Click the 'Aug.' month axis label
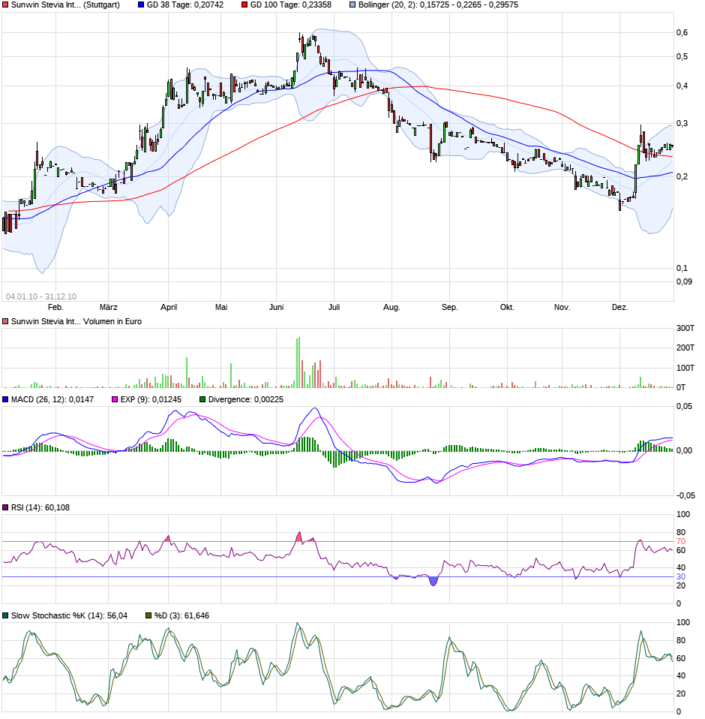The height and width of the screenshot is (719, 705). (x=391, y=307)
